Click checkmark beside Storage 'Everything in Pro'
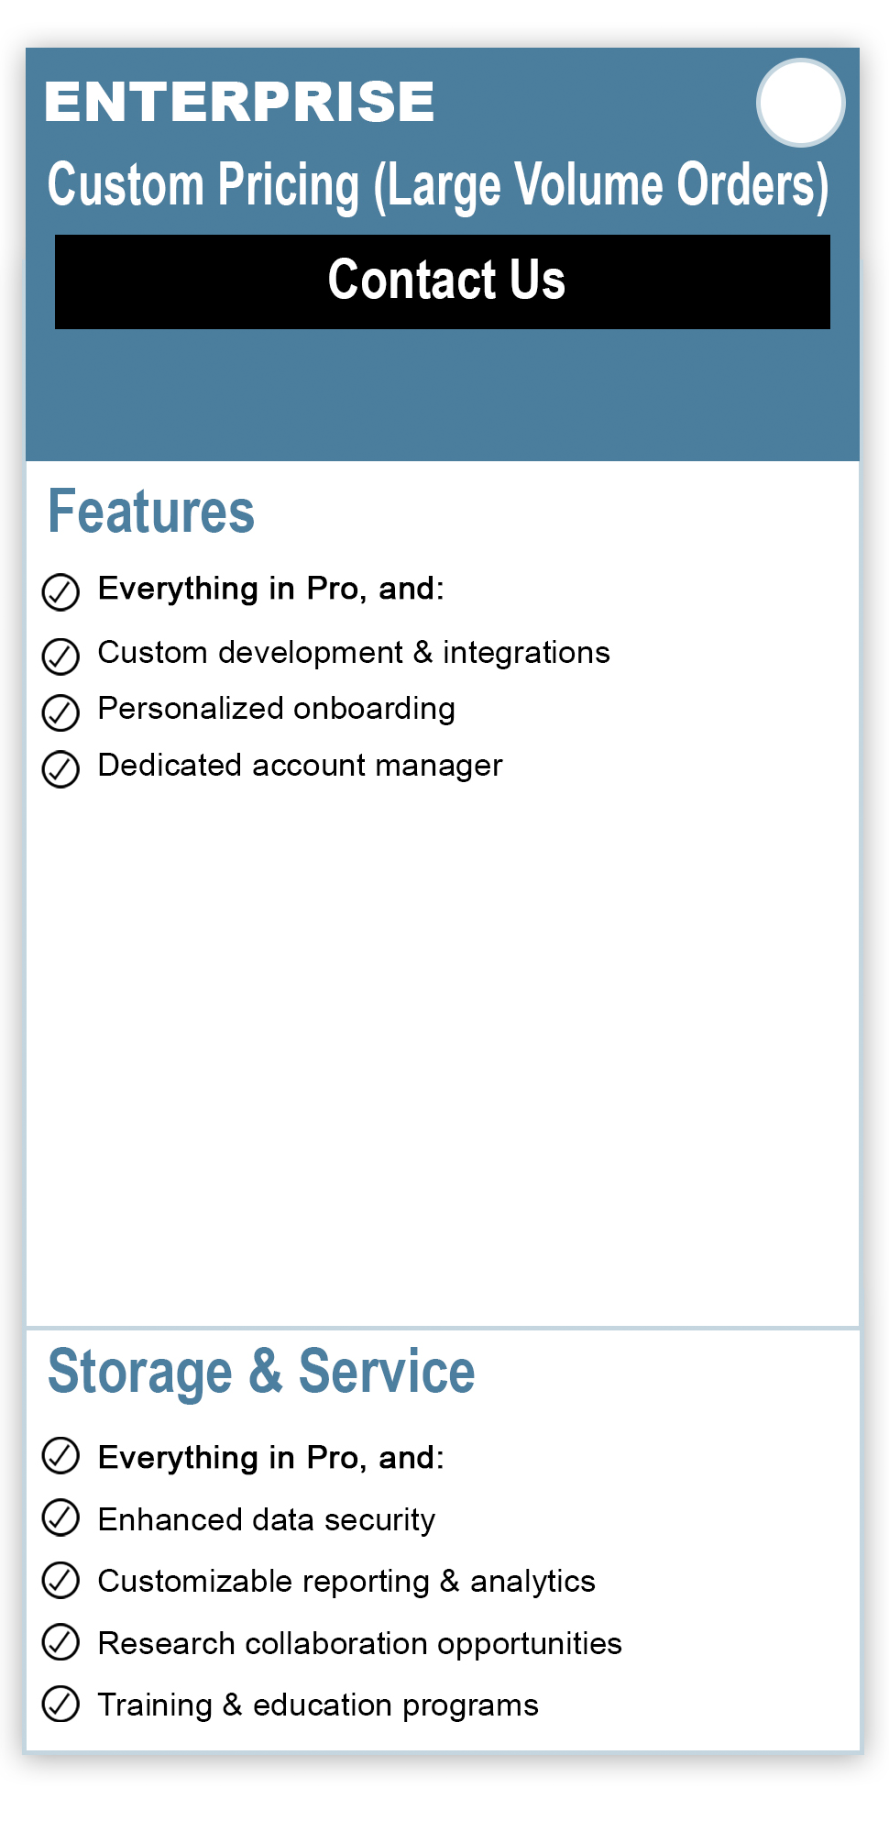Screen dimensions: 889x1821 pos(61,1455)
